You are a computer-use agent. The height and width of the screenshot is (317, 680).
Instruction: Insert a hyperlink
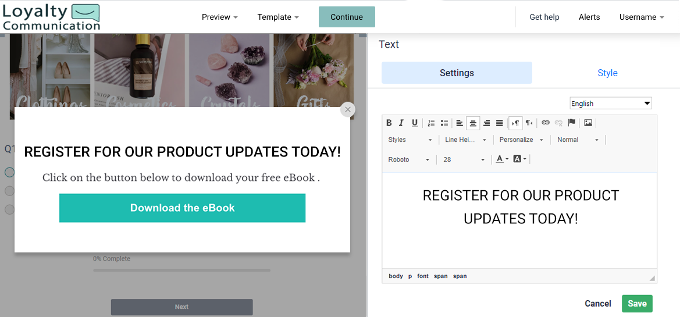click(x=546, y=123)
